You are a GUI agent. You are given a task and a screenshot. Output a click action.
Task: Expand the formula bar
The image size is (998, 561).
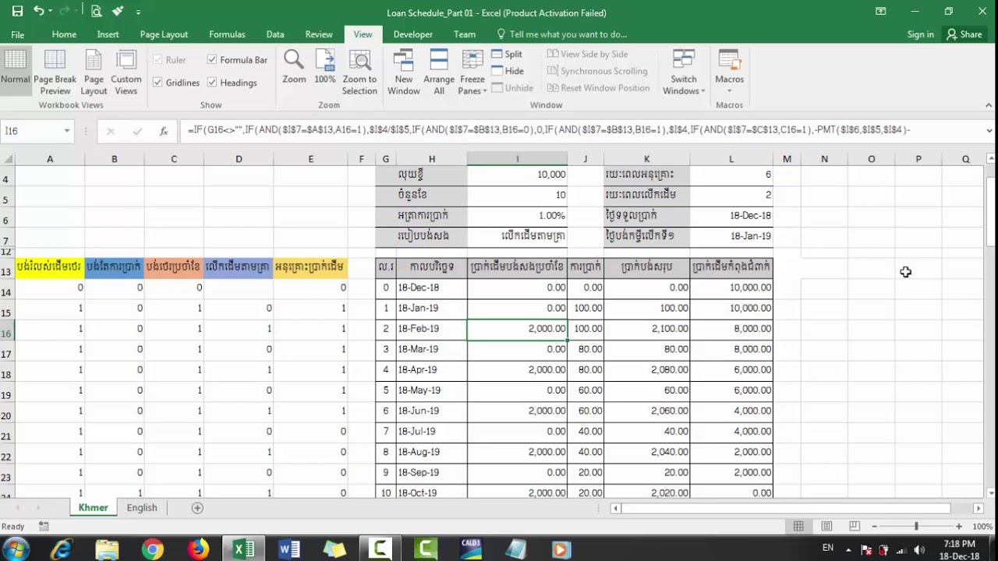[989, 131]
